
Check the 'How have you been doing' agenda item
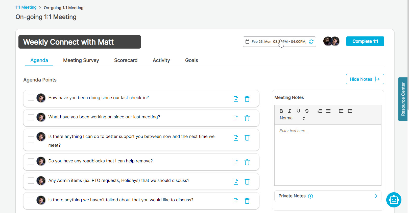coord(31,98)
